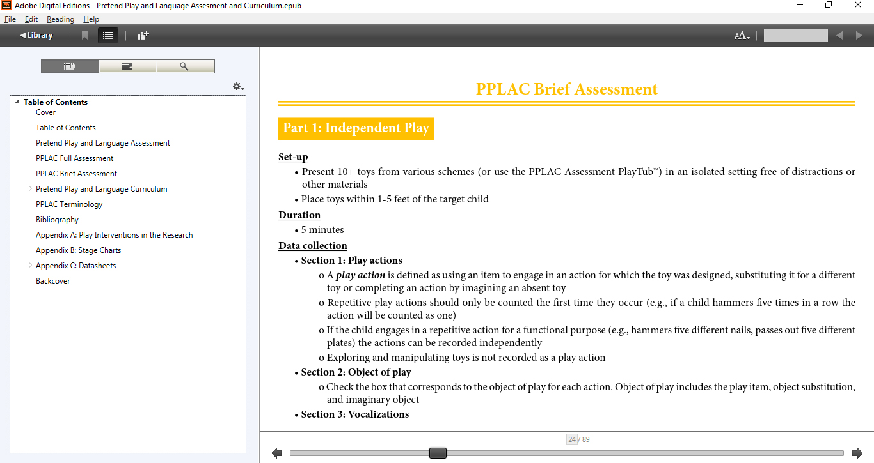Open the Help menu
This screenshot has width=874, height=463.
[x=91, y=19]
